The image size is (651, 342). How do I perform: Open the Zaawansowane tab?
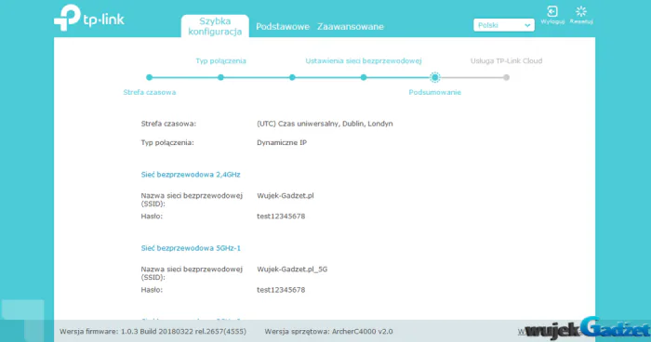click(351, 27)
